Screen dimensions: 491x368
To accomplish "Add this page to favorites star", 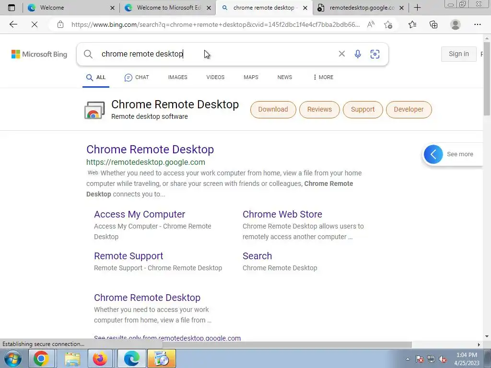I will coord(388,24).
